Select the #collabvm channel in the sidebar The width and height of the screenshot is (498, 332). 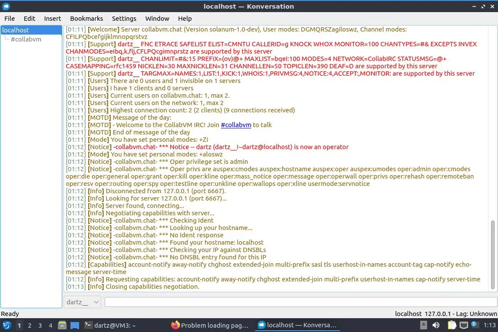point(26,39)
